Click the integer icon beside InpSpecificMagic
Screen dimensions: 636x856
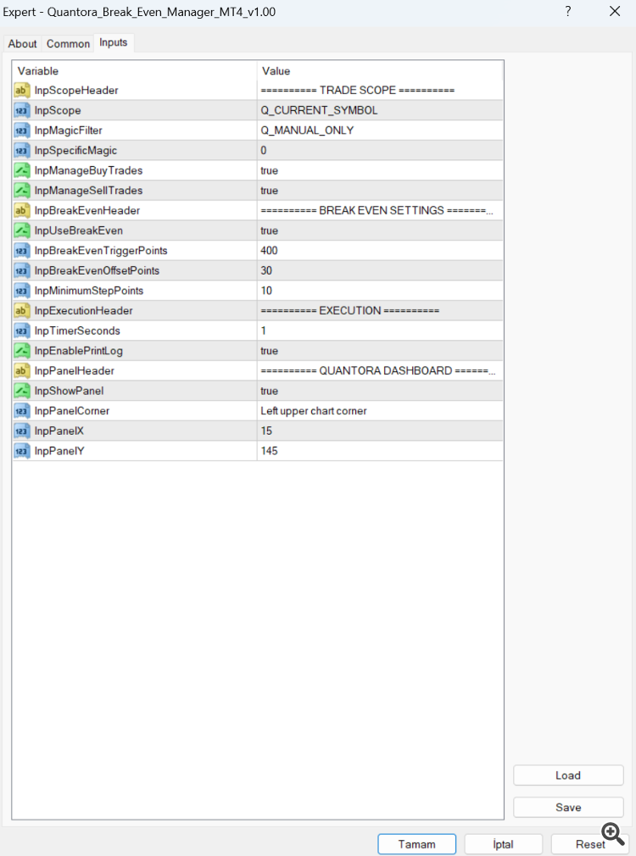(22, 150)
